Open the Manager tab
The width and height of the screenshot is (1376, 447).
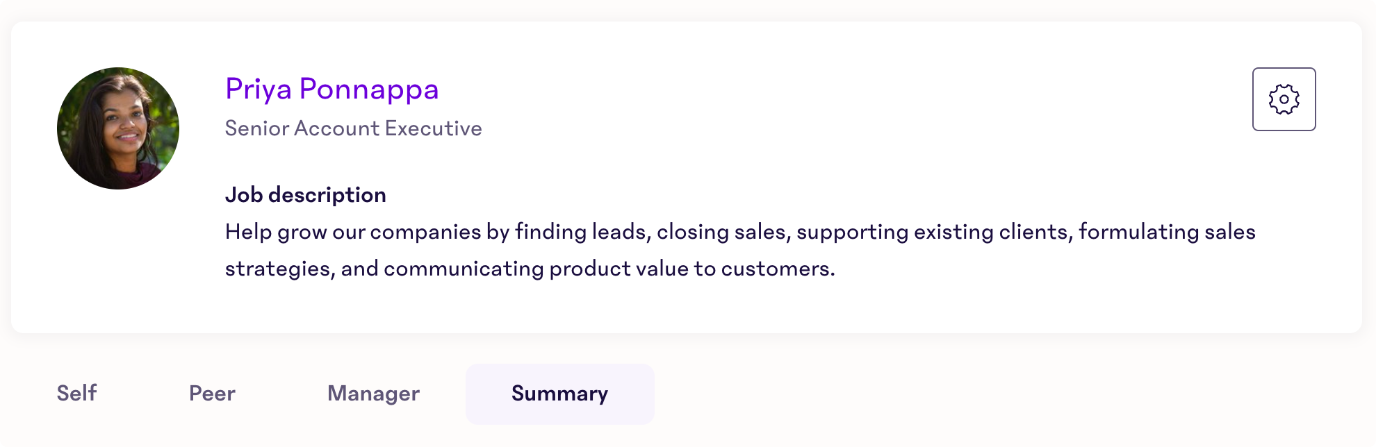[x=373, y=394]
